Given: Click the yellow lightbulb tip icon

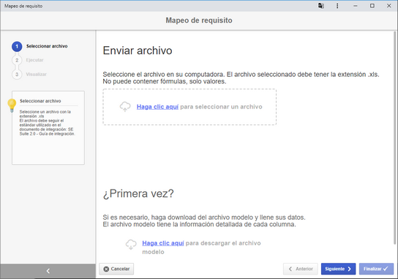Looking at the screenshot, I should click(12, 105).
